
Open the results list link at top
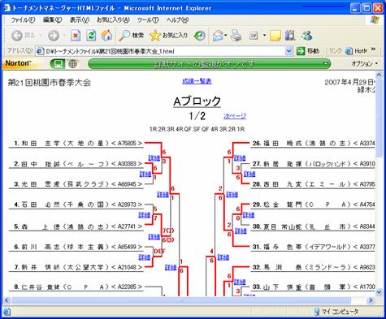click(x=197, y=81)
